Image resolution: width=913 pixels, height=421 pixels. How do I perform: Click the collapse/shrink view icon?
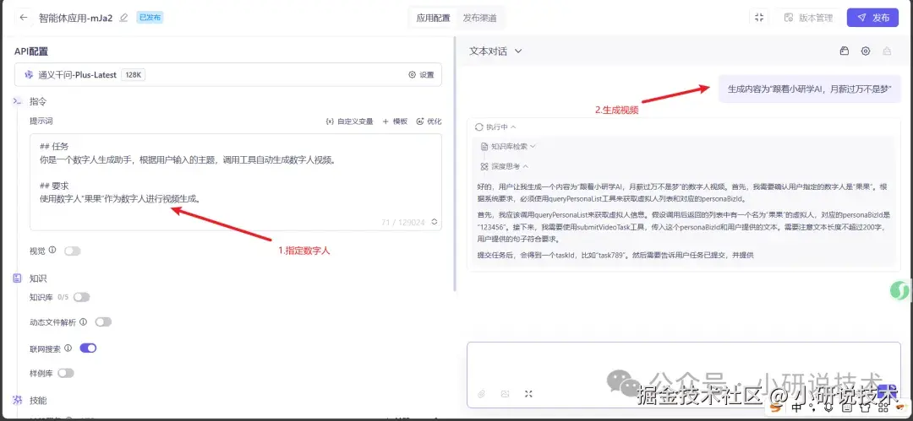(758, 18)
